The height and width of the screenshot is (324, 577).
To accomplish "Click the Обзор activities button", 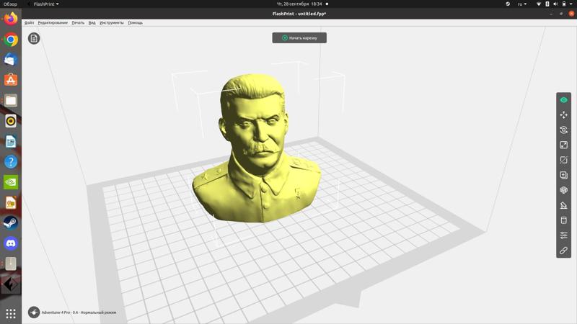I will (x=10, y=4).
